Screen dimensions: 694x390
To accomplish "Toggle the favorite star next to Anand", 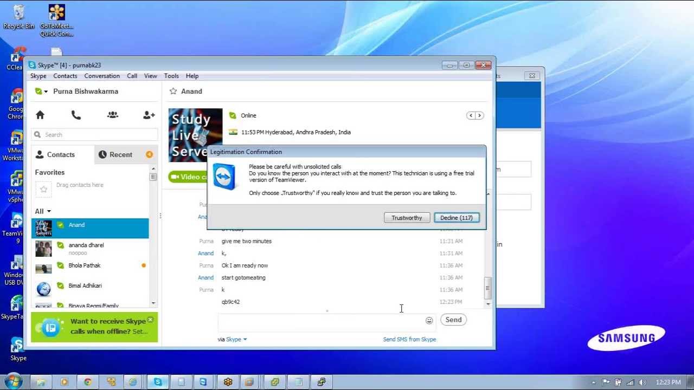I will click(173, 91).
